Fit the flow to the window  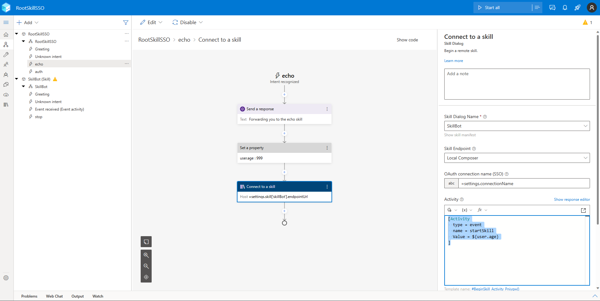(x=146, y=277)
